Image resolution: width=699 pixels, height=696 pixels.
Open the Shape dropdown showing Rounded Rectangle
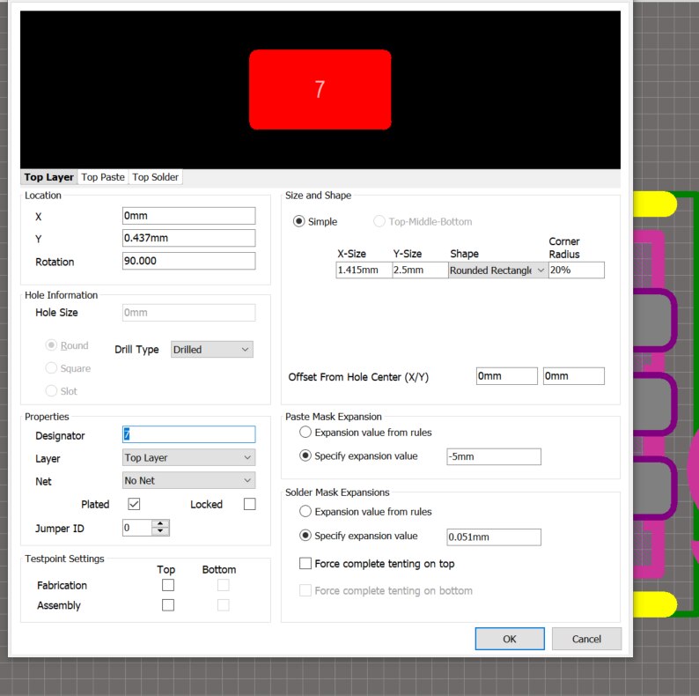point(498,270)
